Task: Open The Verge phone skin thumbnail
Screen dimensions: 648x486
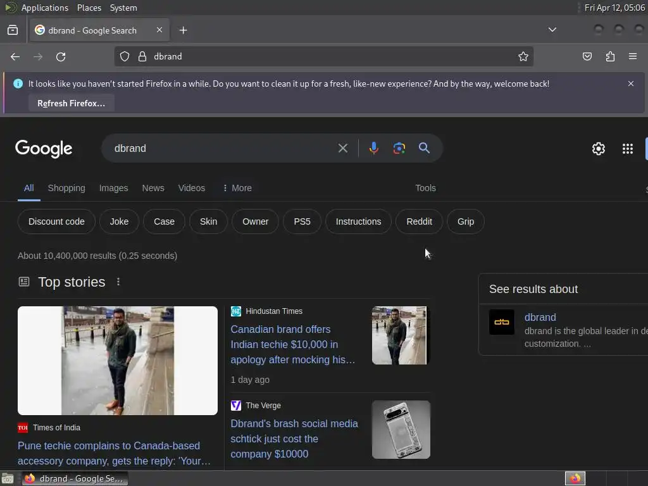Action: click(x=401, y=430)
